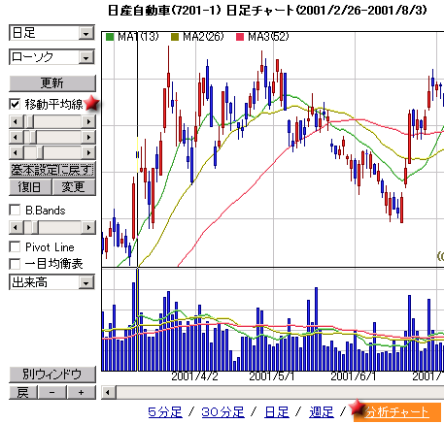Click the green MA1(13) legend swatch
Viewport: 444px width, 424px height.
(110, 37)
